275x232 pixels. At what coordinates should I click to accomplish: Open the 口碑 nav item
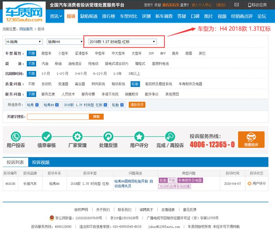(195, 17)
